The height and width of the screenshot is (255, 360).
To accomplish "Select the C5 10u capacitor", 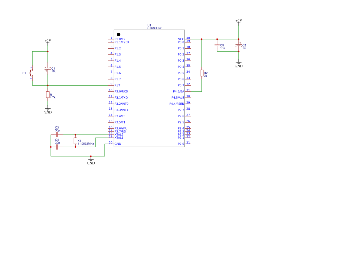I will coord(217,45).
